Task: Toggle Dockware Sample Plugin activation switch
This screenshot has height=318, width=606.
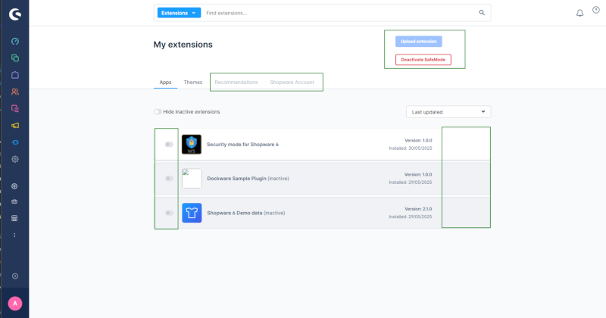Action: 169,179
